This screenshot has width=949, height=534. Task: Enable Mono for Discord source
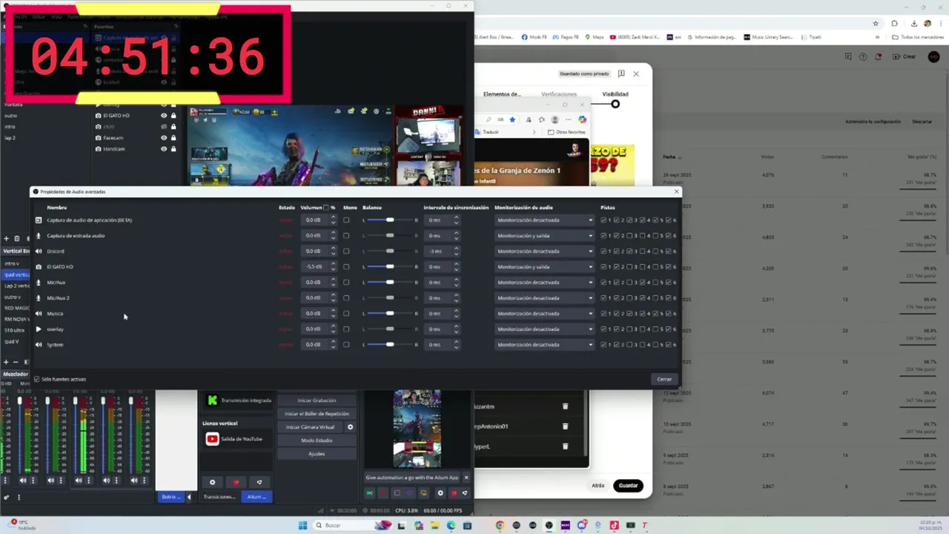(346, 251)
